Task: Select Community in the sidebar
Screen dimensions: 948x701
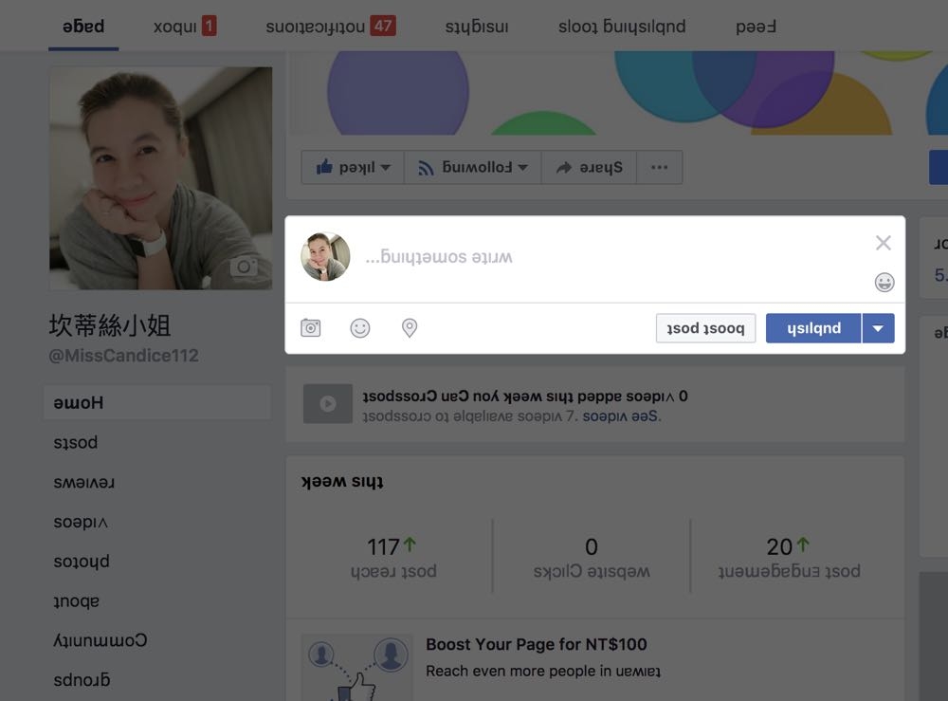Action: (100, 640)
